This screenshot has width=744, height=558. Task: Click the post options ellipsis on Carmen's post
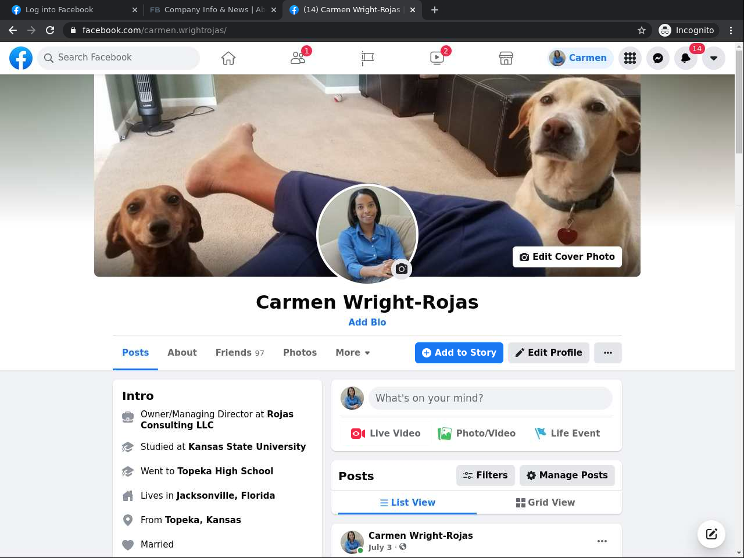click(x=602, y=541)
